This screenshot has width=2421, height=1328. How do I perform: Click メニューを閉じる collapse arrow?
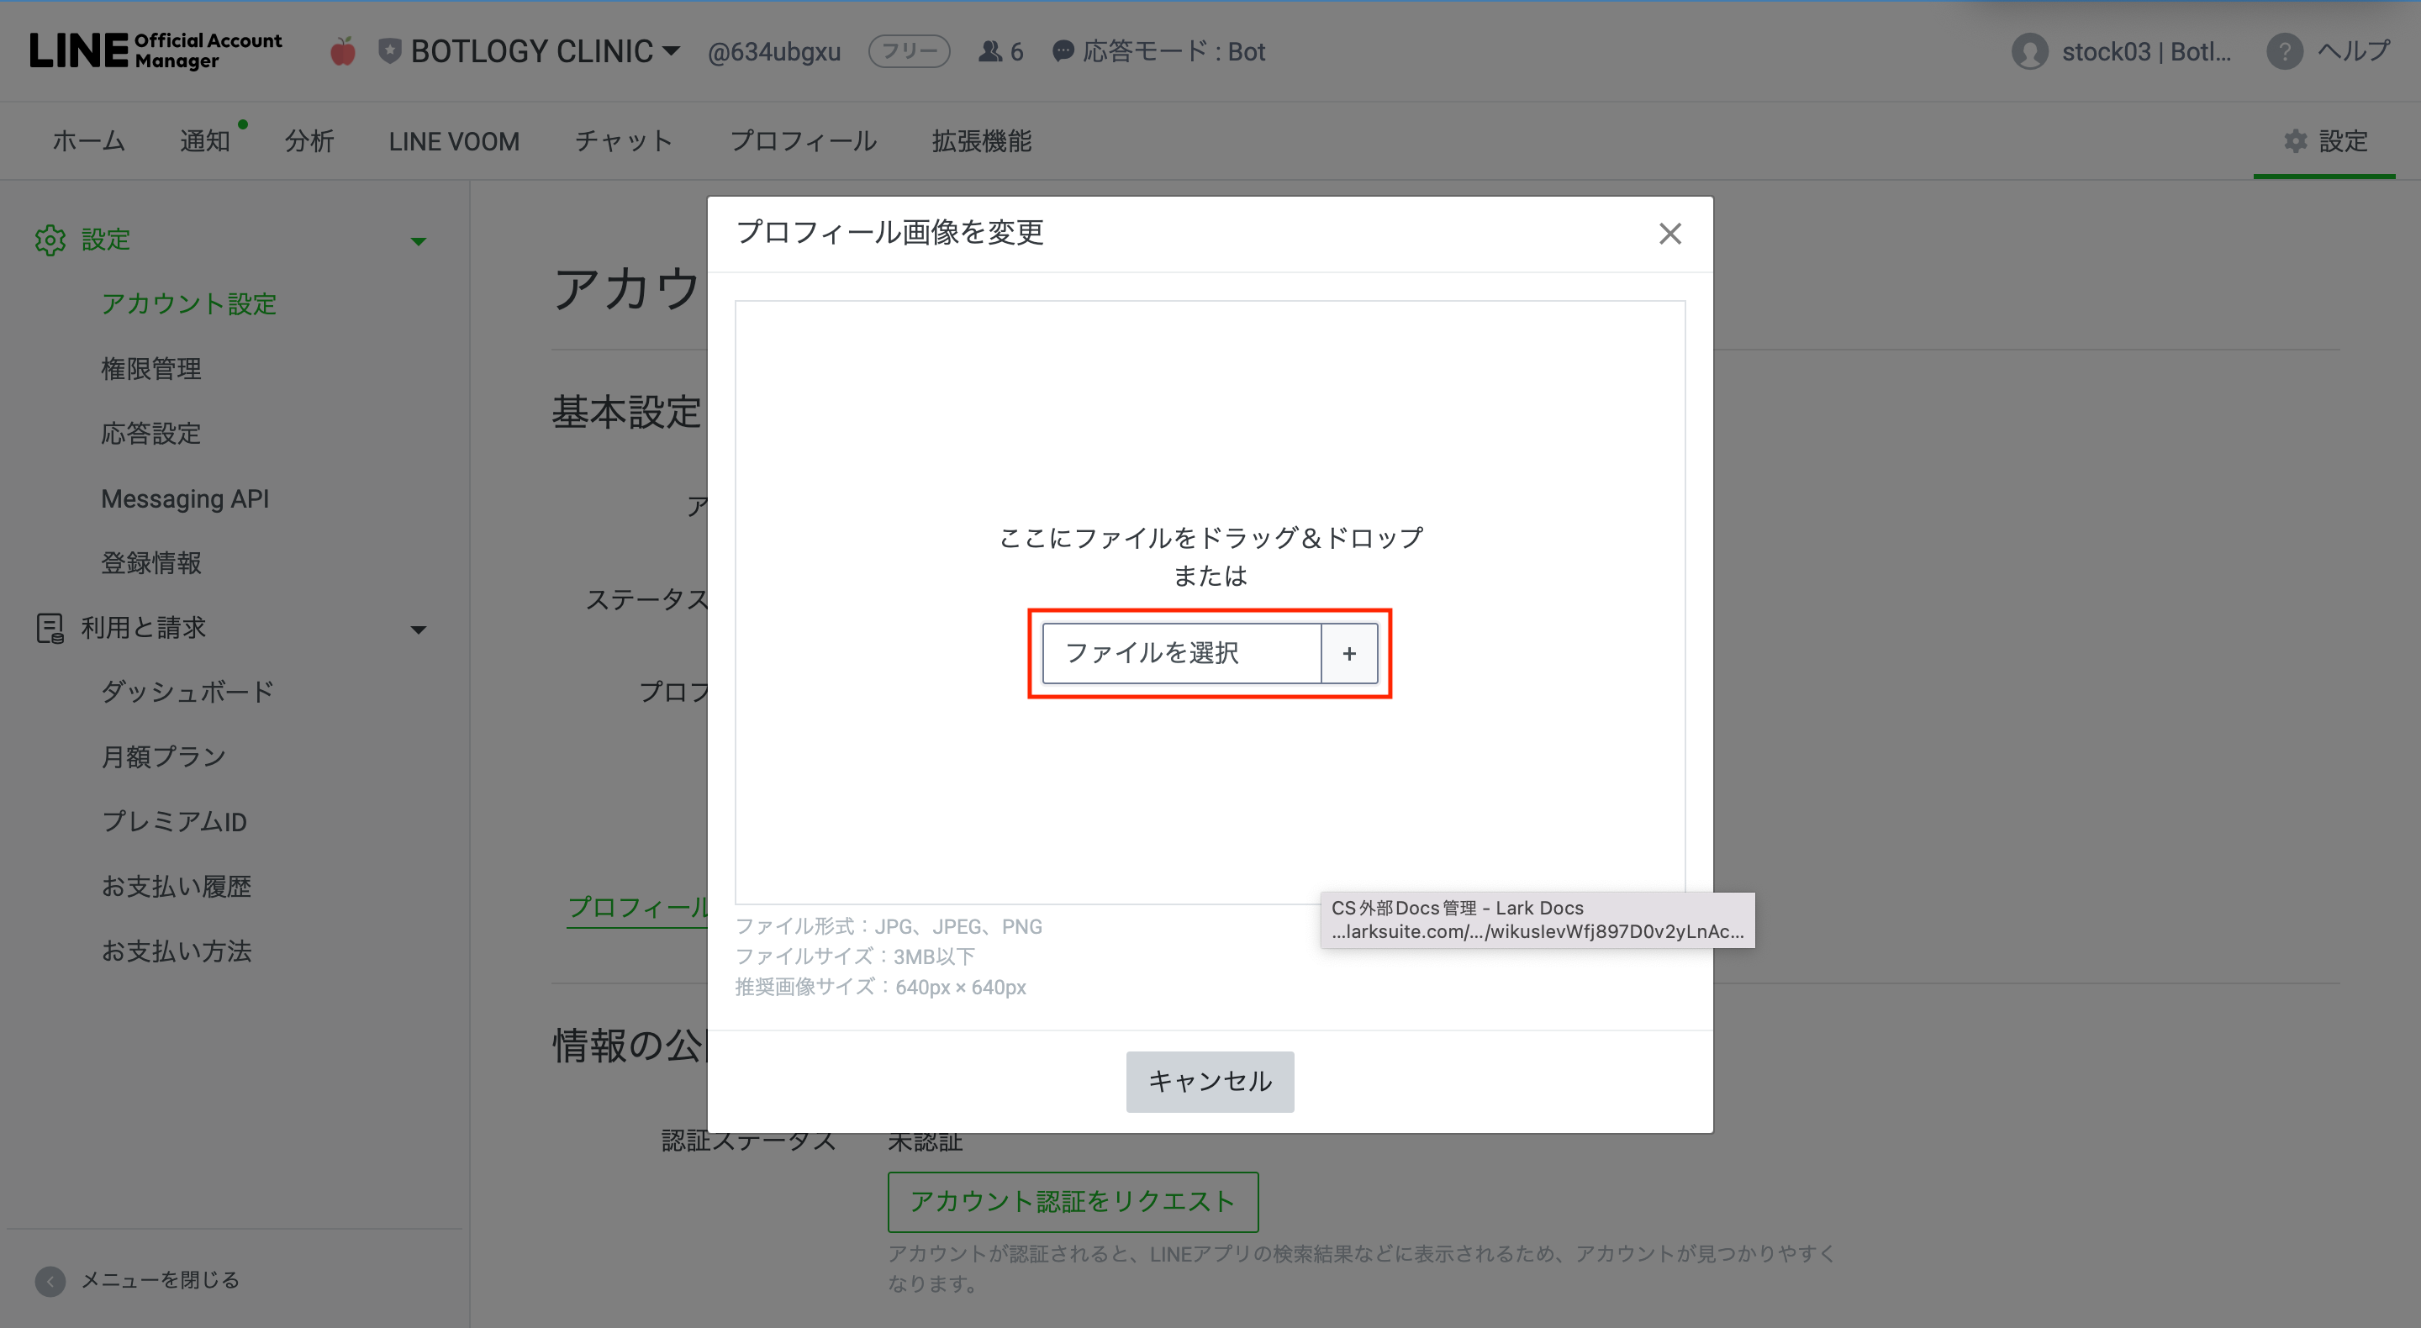(x=50, y=1280)
